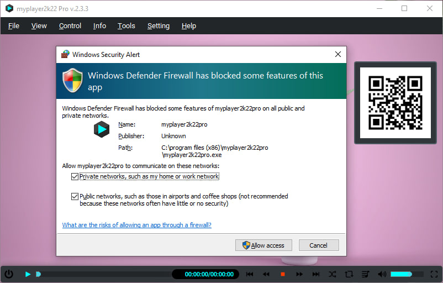This screenshot has height=283, width=443.
Task: Click the 00:00:00/00:00:00 time display
Action: click(x=209, y=274)
